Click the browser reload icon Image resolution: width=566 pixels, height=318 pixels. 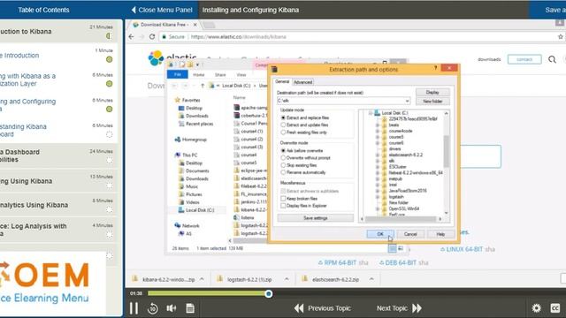(152, 37)
